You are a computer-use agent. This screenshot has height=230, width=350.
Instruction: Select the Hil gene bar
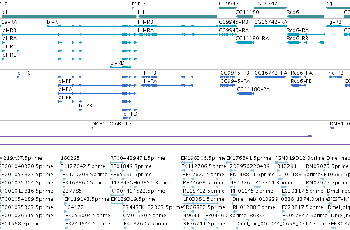coord(177,16)
